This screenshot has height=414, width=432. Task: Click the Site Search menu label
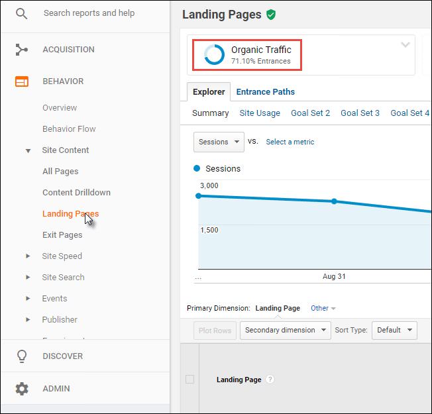63,277
